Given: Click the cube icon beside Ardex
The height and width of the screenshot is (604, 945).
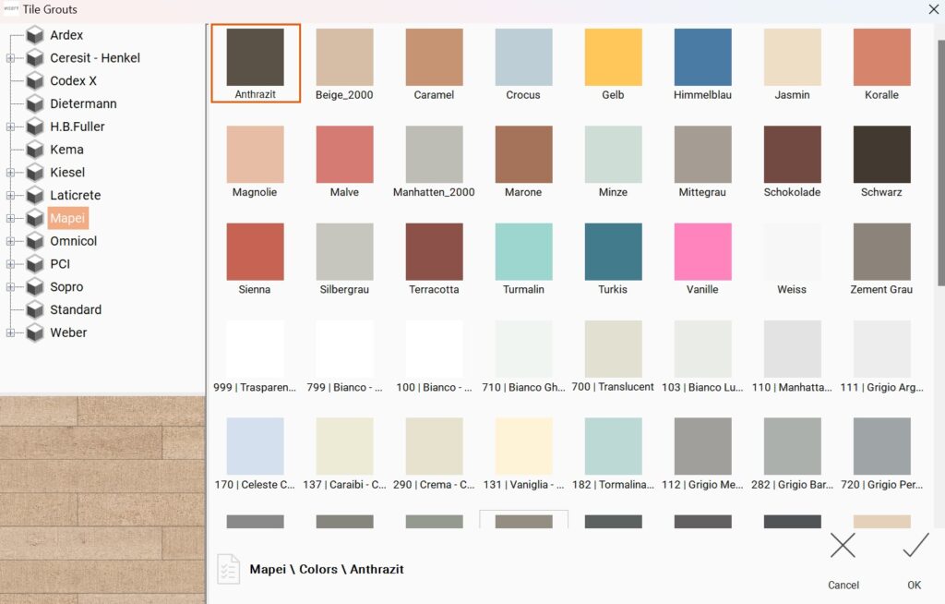Looking at the screenshot, I should tap(35, 35).
